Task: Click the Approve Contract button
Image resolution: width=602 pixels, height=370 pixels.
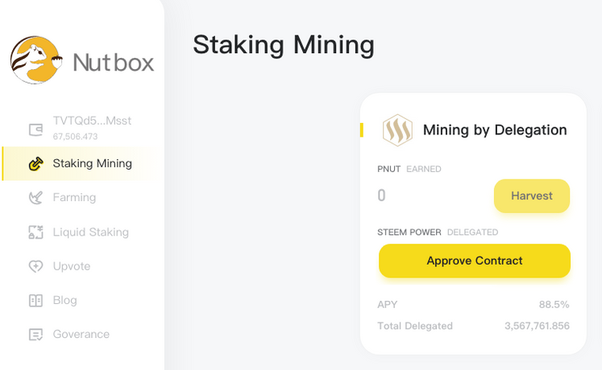Action: pyautogui.click(x=475, y=261)
